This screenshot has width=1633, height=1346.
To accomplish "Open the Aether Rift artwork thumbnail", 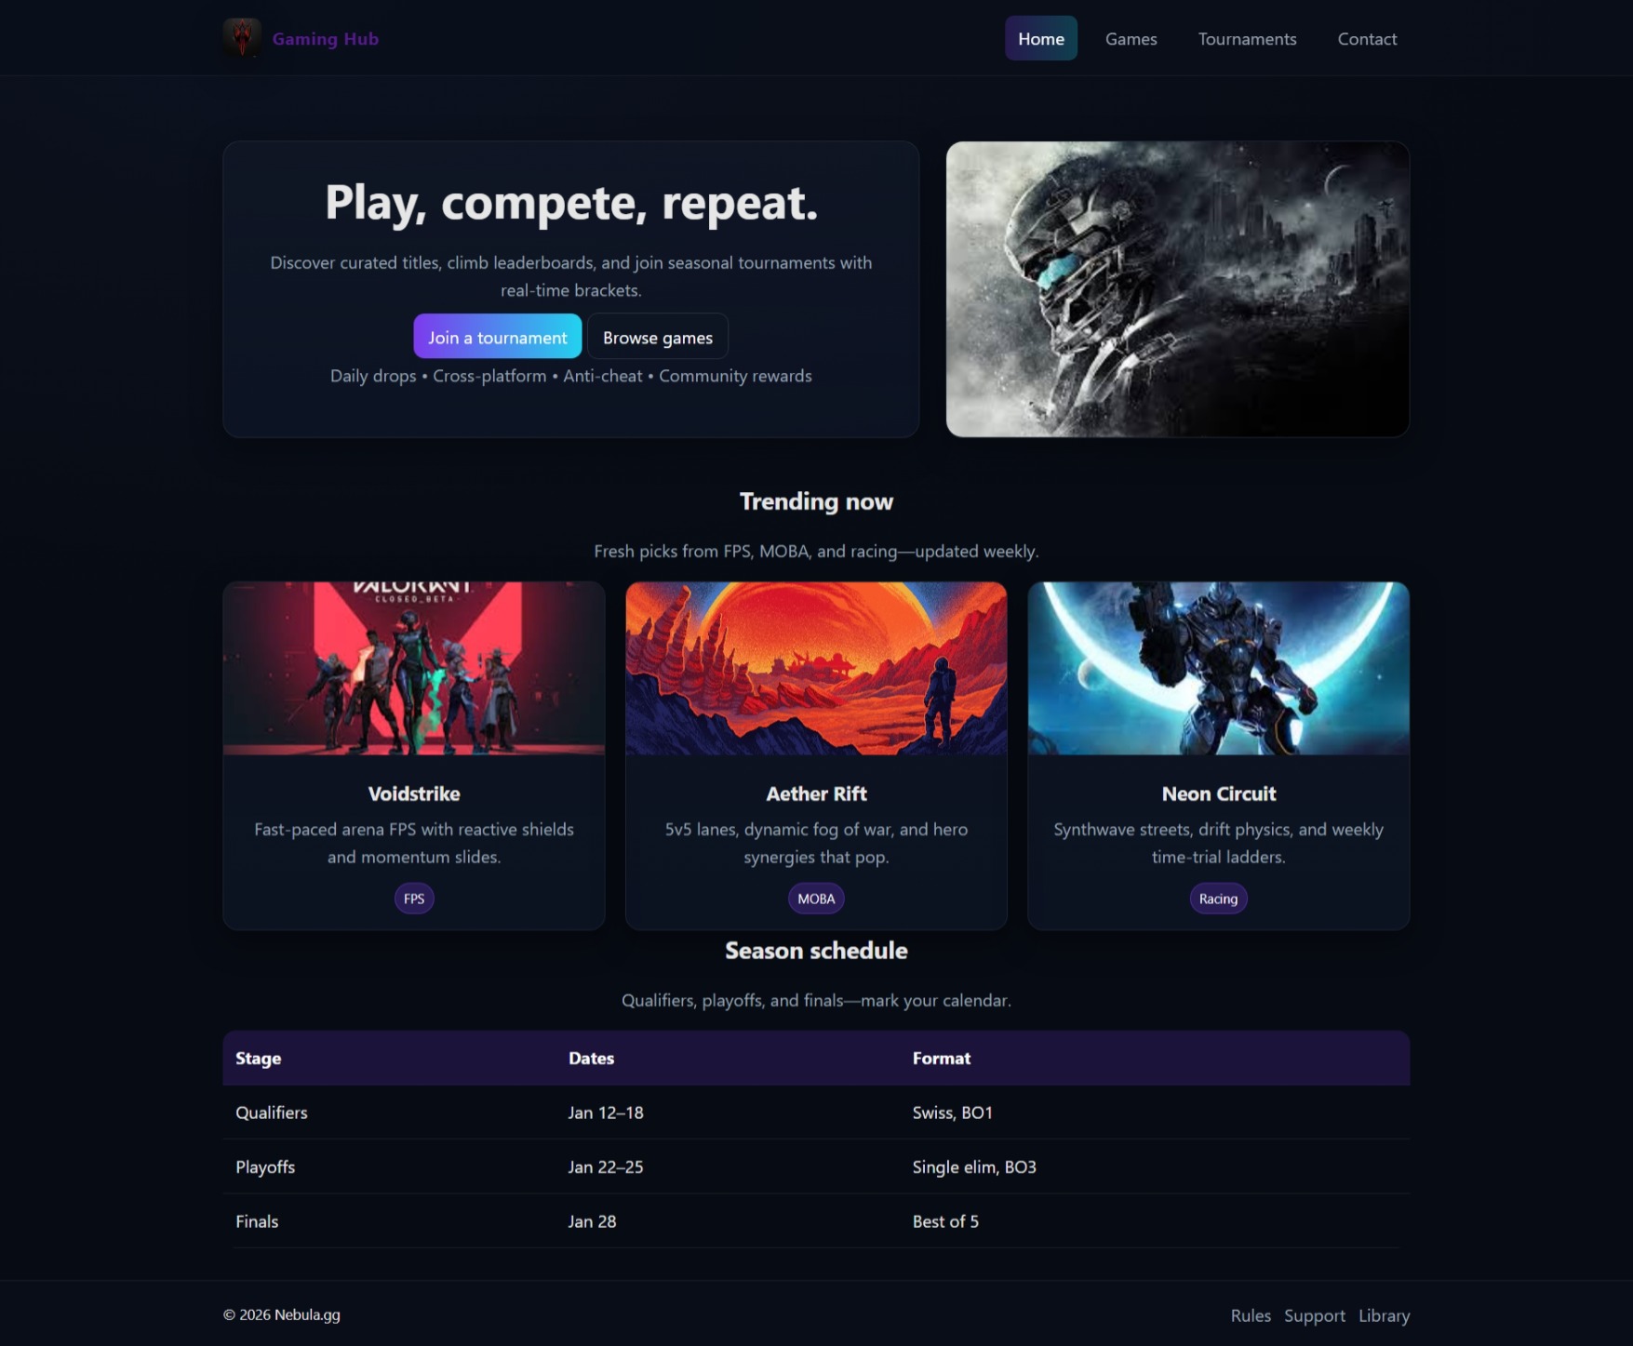I will pos(816,668).
